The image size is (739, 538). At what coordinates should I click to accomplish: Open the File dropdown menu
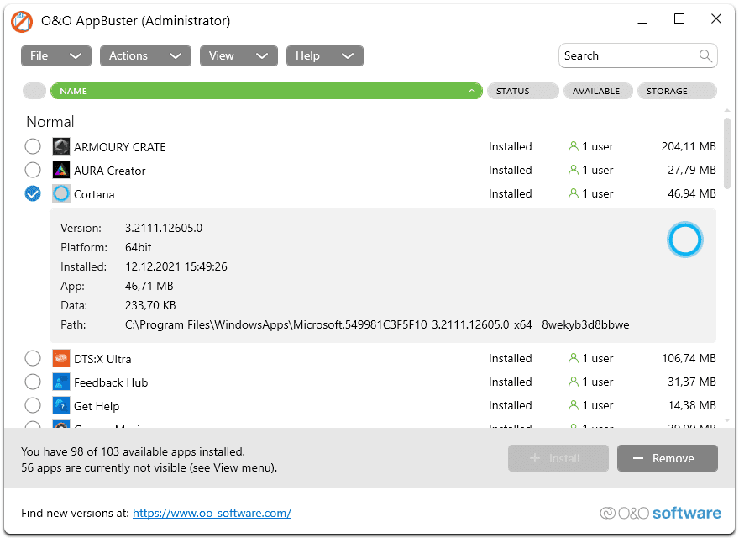55,55
